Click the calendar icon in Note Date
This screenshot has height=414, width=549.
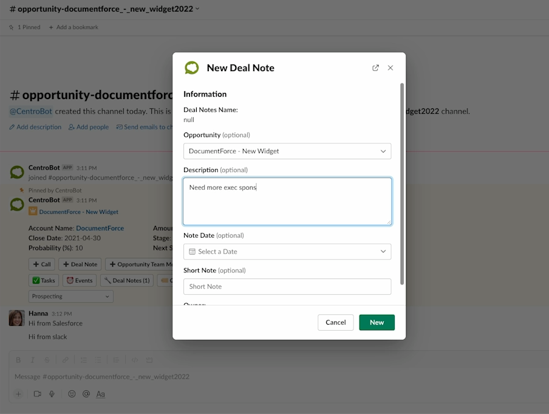coord(193,252)
